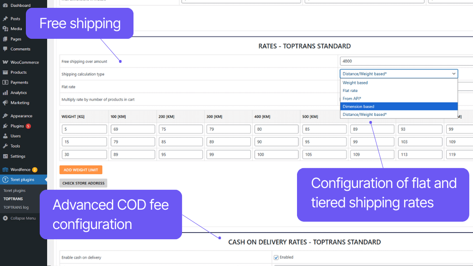Screen dimensions: 473x266
Task: Click the Wordfence notification badge
Action: [x=35, y=169]
